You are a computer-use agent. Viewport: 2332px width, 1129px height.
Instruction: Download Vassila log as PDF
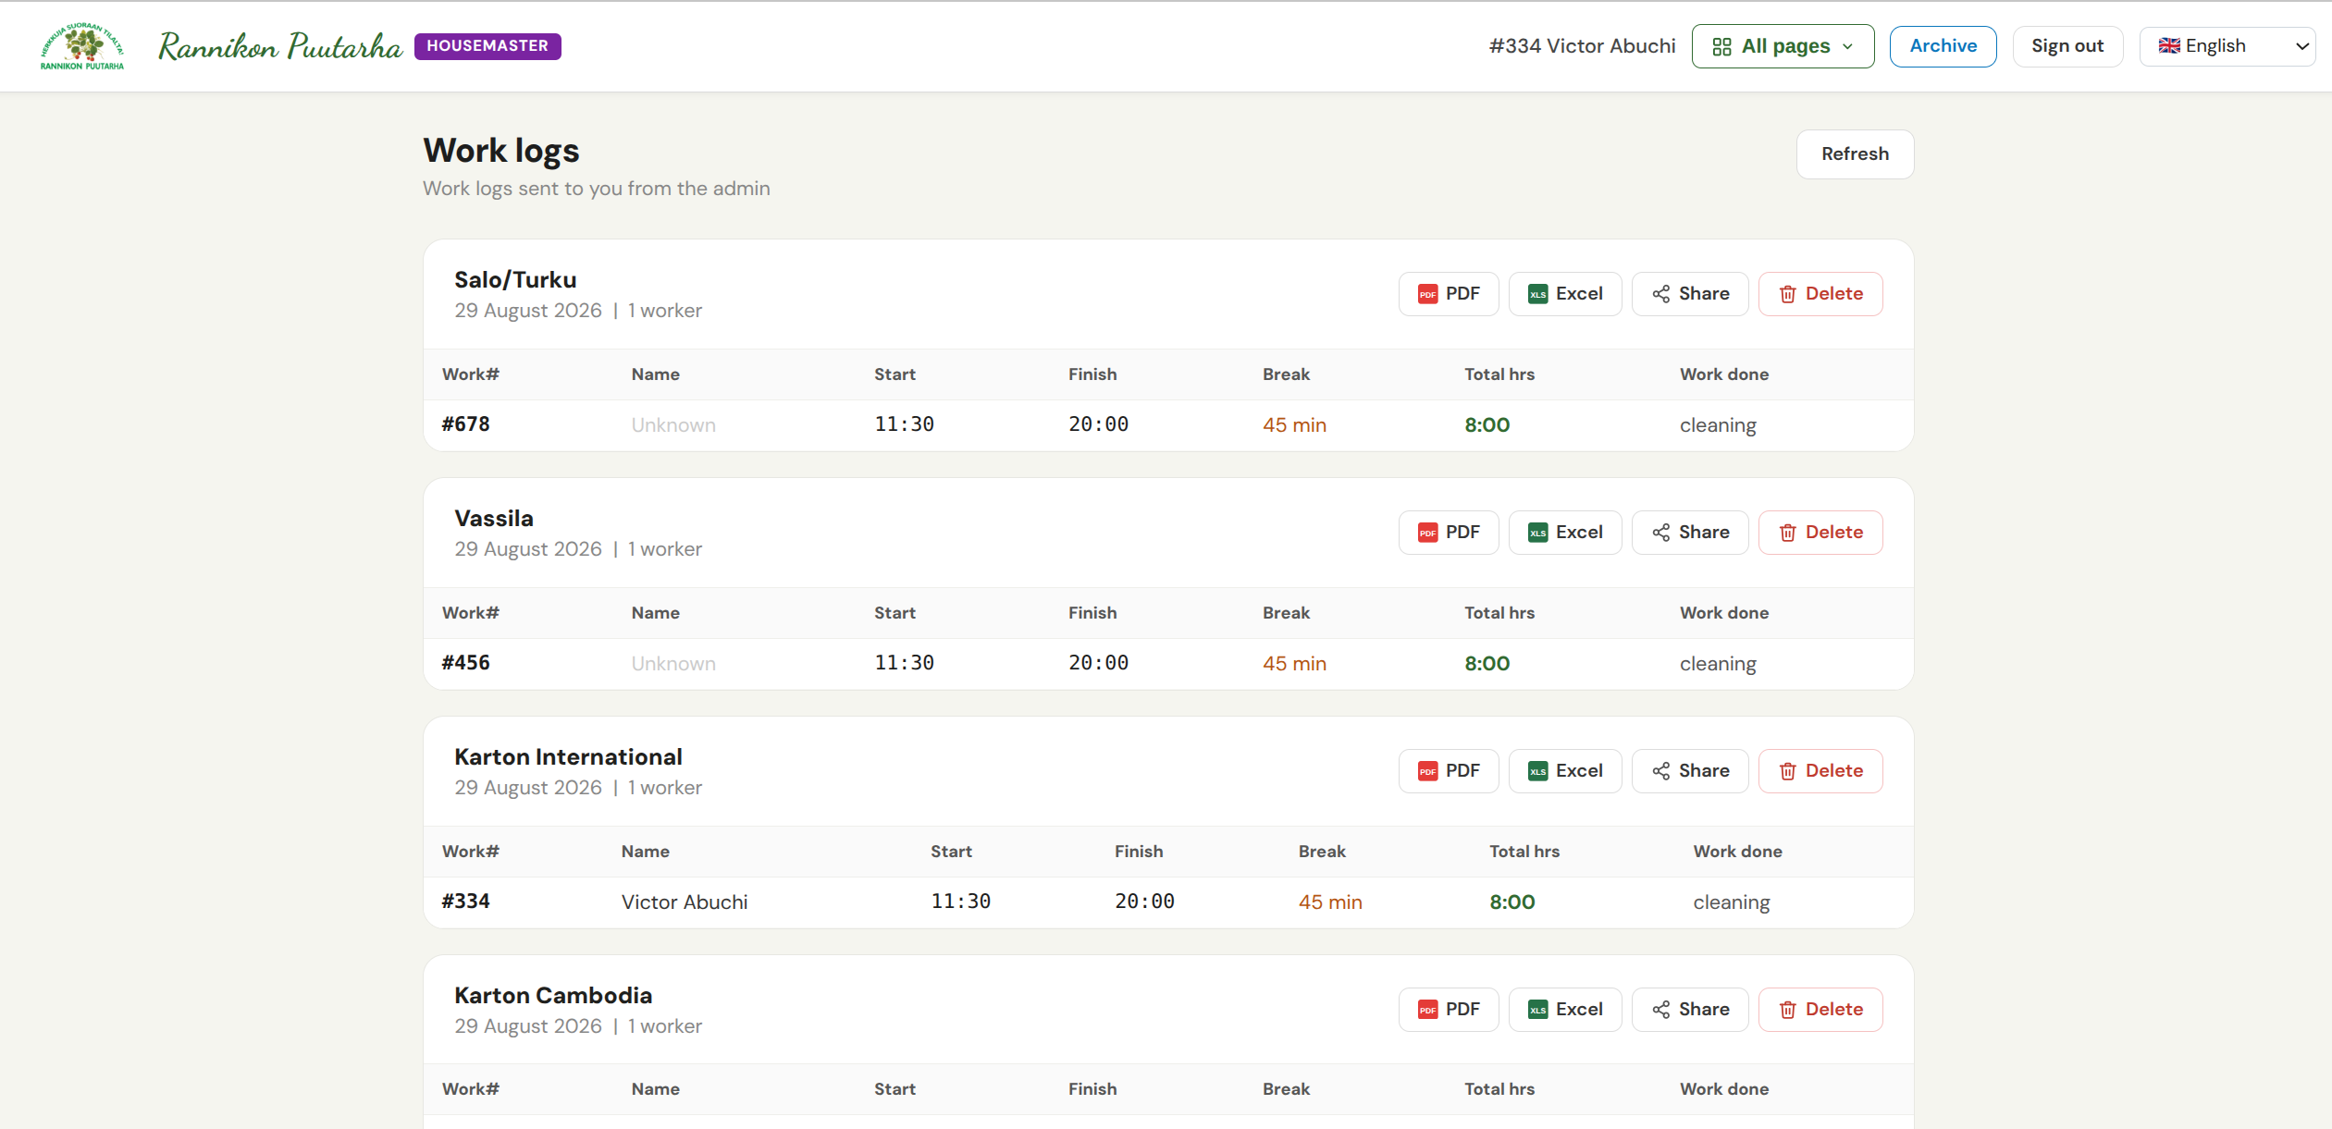[x=1449, y=533]
